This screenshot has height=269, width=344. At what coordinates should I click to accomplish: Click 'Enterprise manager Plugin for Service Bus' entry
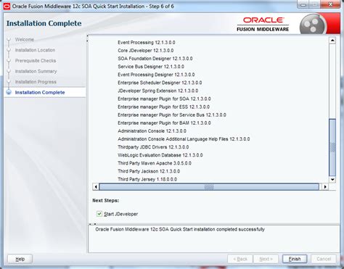coord(172,115)
